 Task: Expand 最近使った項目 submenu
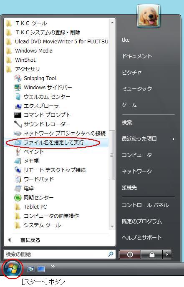tap(148, 139)
